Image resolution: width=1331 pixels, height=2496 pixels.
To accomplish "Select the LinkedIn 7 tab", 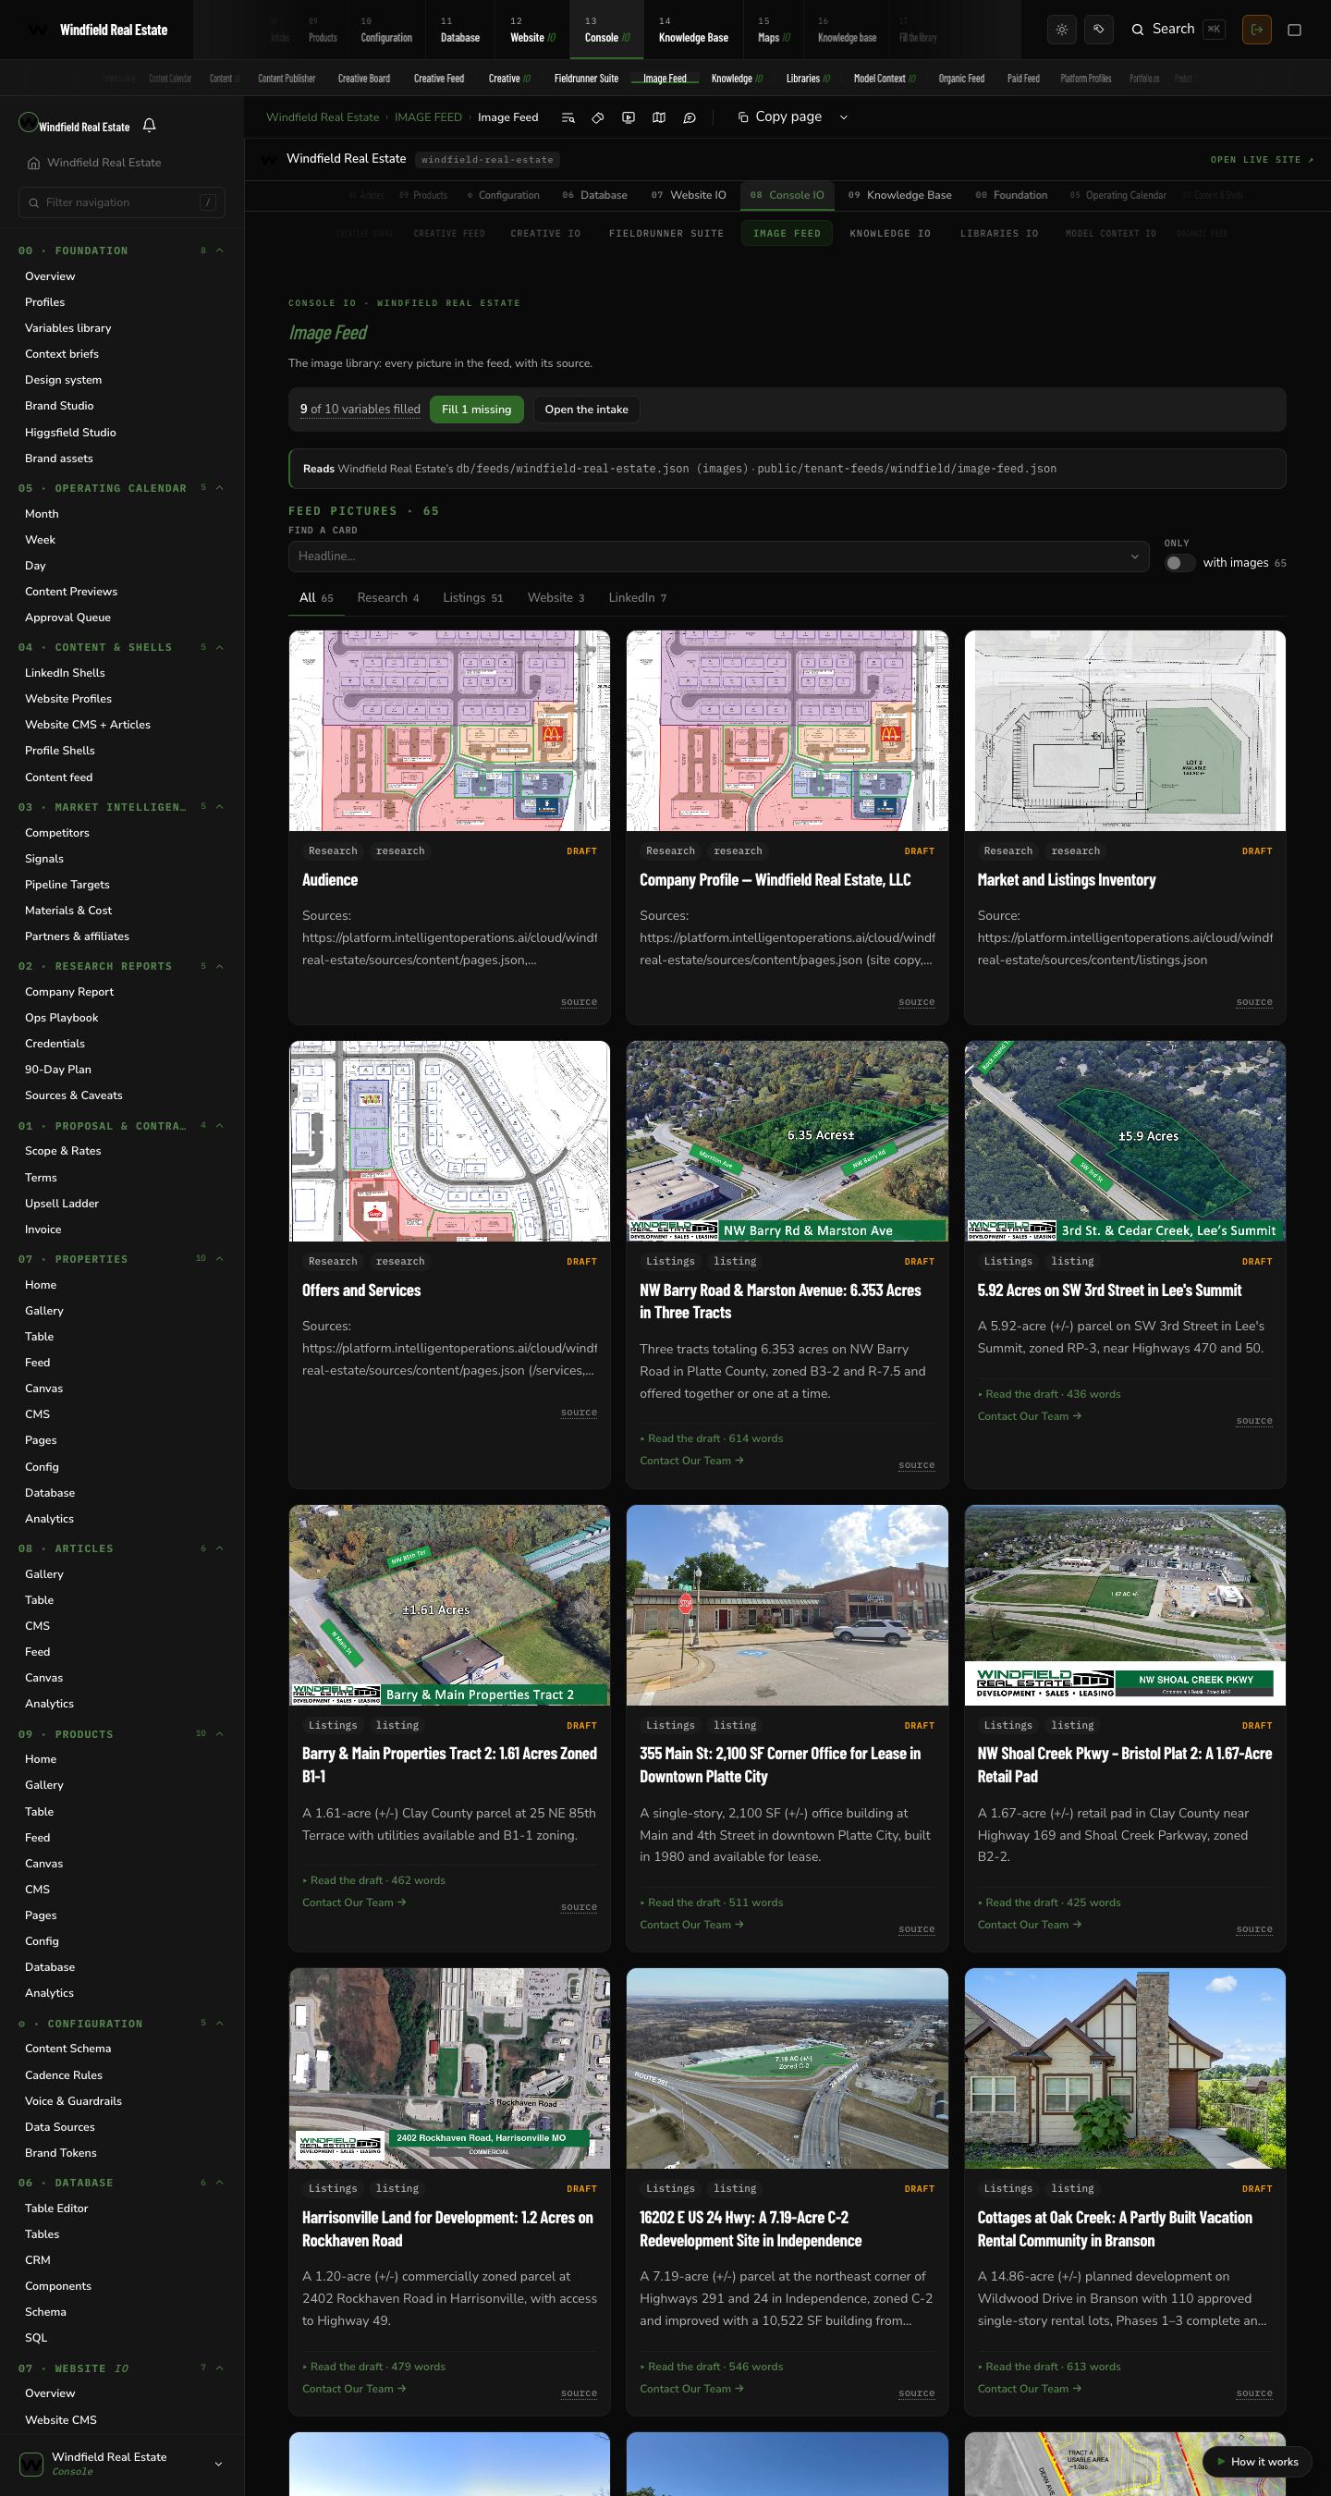I will (638, 598).
